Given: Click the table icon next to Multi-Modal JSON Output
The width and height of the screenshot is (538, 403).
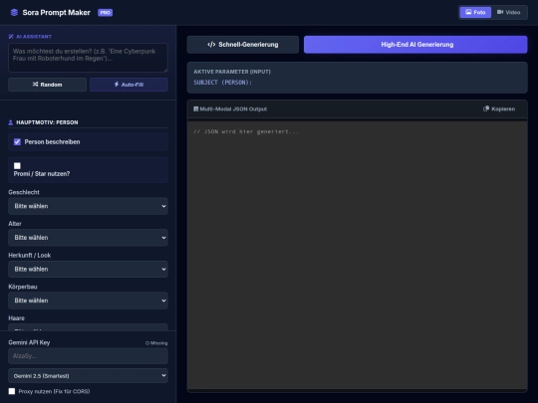Looking at the screenshot, I should coord(196,109).
